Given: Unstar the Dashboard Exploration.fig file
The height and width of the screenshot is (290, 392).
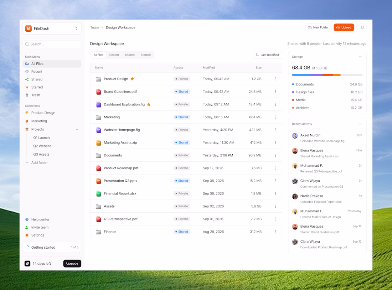Looking at the screenshot, I should [x=149, y=104].
